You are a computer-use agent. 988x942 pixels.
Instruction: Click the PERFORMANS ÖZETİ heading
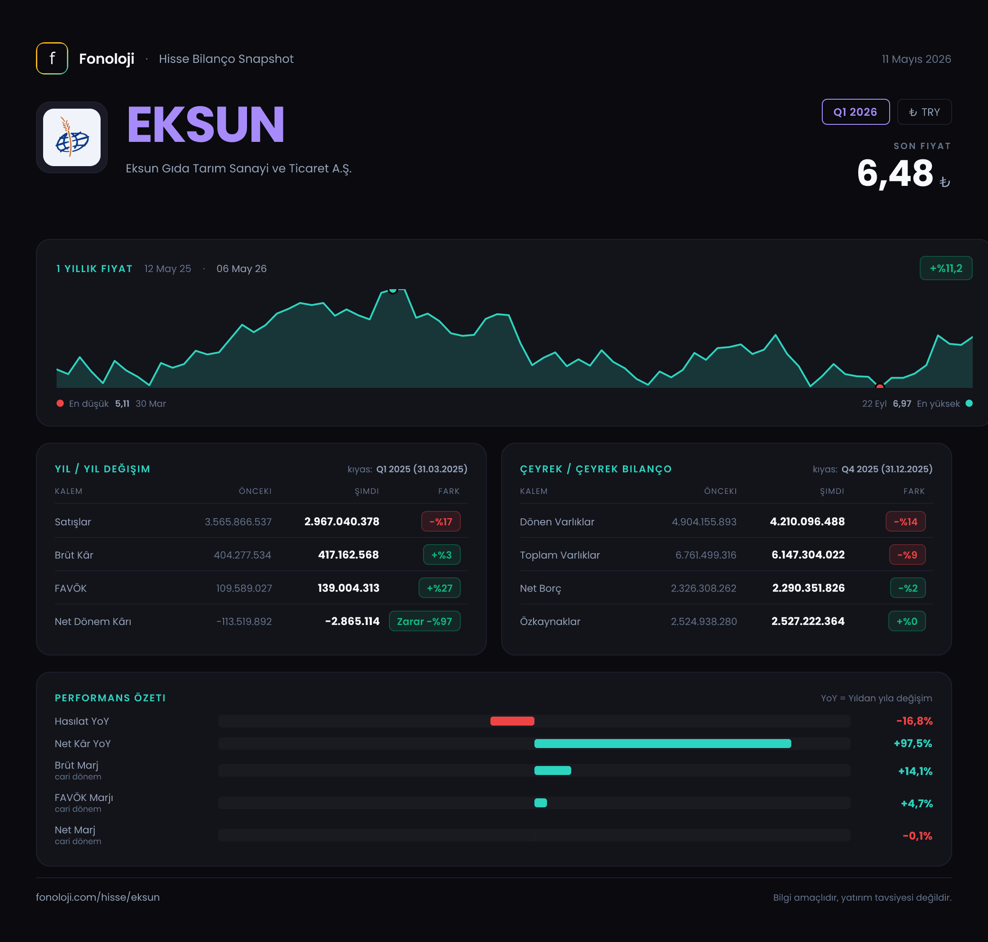[x=110, y=697]
